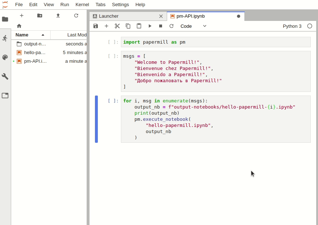Image resolution: width=318 pixels, height=225 pixels.
Task: Switch to the pm-API.ipynb tab
Action: (206, 16)
